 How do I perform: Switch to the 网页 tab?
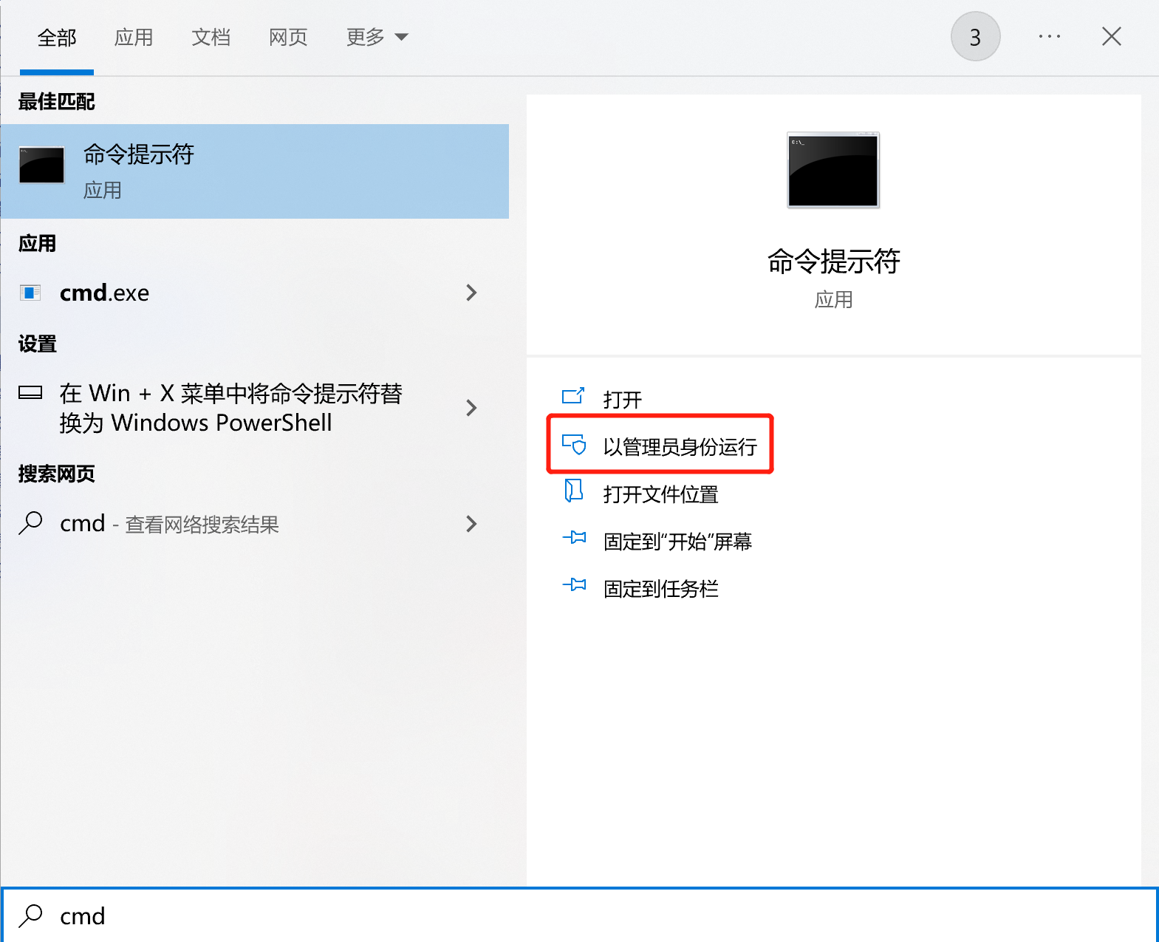click(x=288, y=37)
